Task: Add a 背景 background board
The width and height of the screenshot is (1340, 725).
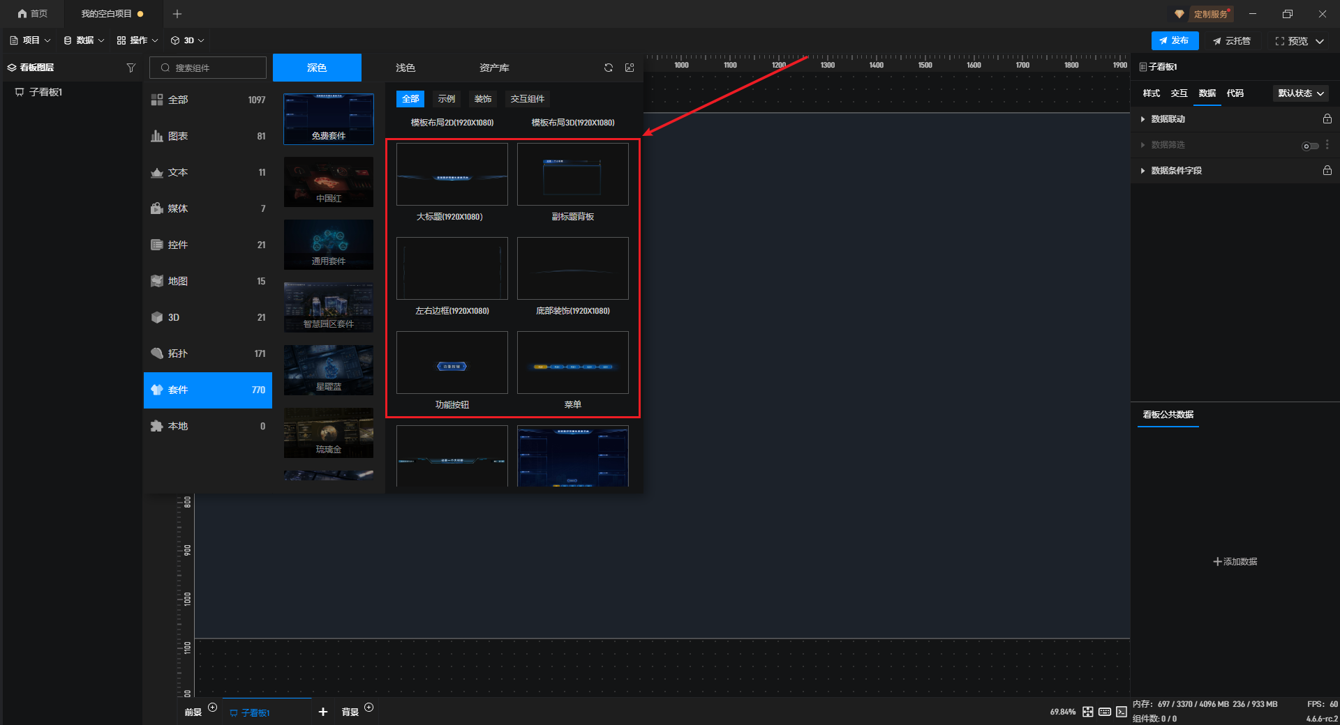Action: point(369,708)
